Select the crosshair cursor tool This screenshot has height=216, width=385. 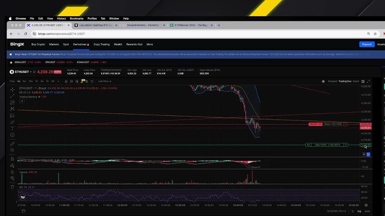pyautogui.click(x=12, y=90)
